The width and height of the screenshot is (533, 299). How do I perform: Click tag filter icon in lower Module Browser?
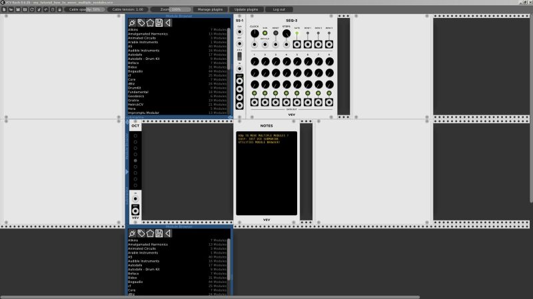click(141, 234)
